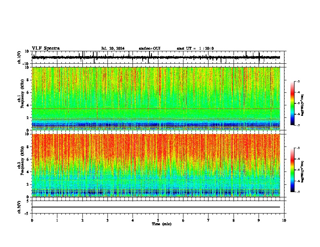Click inside the ch.2 spectrogram panel
This screenshot has height=247, width=320.
156,165
